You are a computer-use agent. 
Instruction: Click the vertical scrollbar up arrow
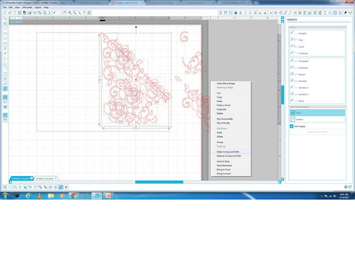(282, 22)
